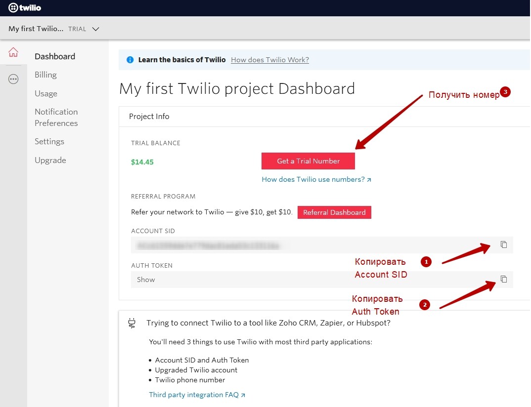This screenshot has width=531, height=407.
Task: Open Notification Preferences menu item
Action: [56, 118]
